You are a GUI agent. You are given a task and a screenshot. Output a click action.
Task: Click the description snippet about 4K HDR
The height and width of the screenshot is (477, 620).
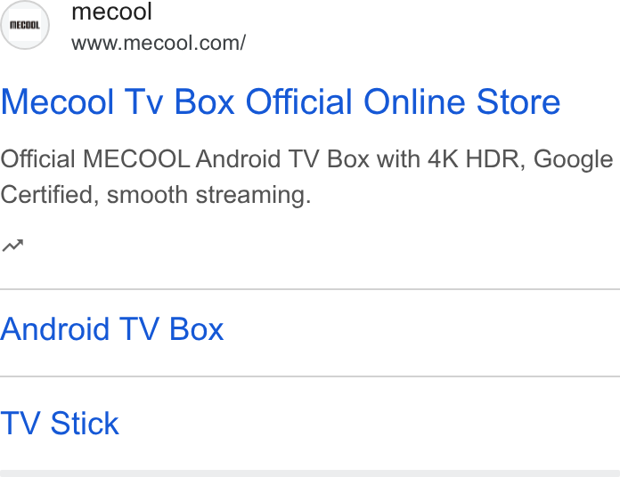[x=306, y=177]
